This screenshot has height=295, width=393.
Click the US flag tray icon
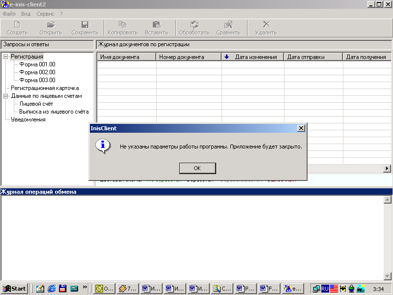(334, 289)
